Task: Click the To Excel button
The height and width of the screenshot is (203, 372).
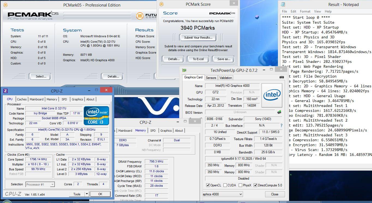Action: point(198,59)
